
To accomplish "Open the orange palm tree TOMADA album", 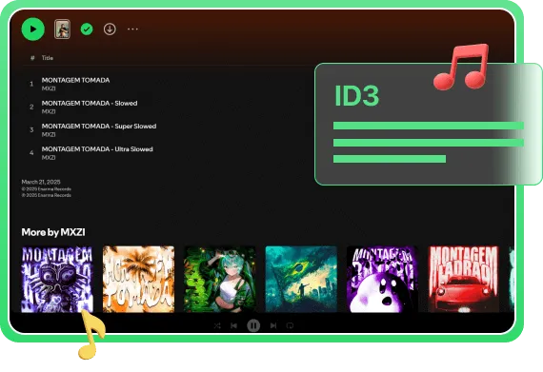I will [138, 279].
